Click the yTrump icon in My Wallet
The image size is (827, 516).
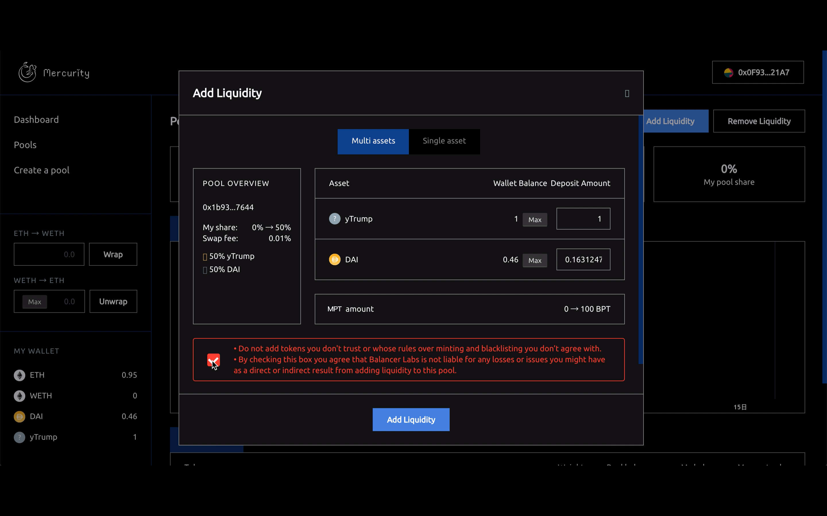point(20,437)
